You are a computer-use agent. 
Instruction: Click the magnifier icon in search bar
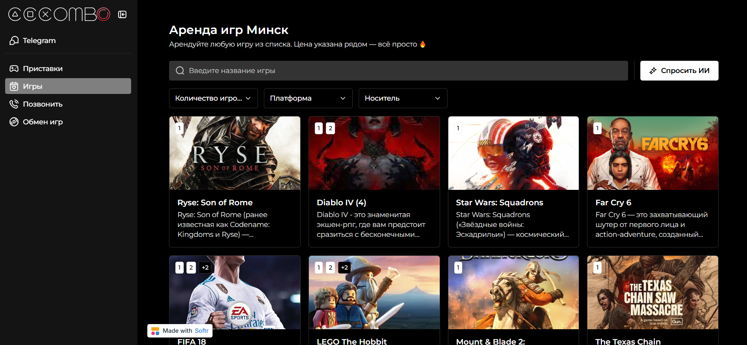(180, 71)
